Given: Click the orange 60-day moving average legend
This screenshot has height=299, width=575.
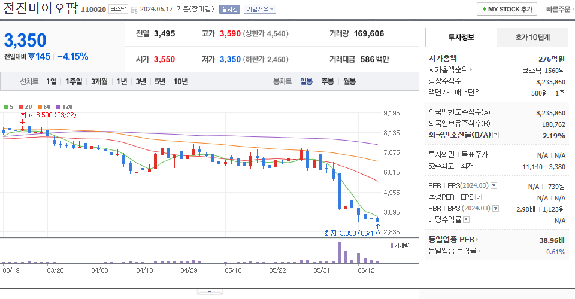Looking at the screenshot, I should 44,107.
